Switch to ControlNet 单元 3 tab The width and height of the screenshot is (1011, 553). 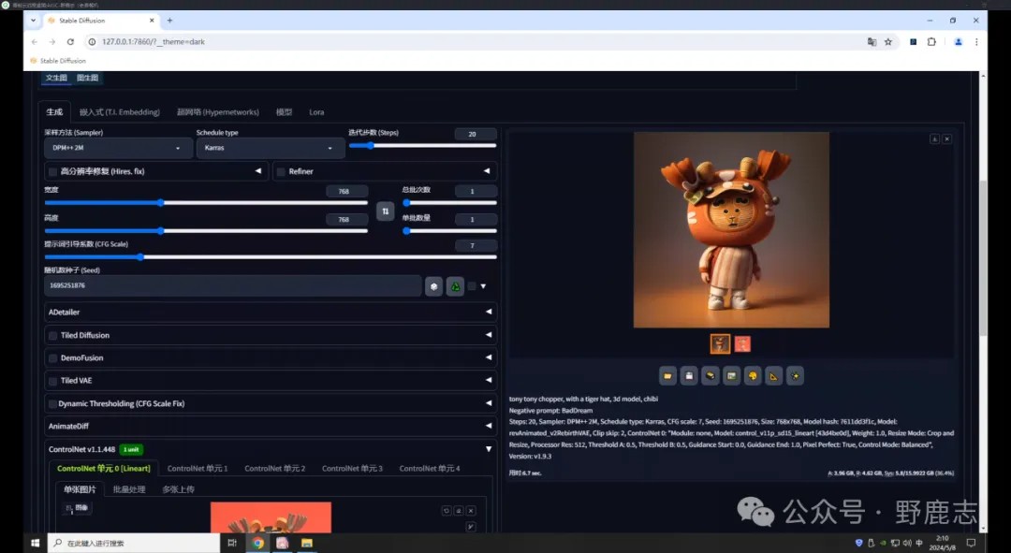[352, 469]
